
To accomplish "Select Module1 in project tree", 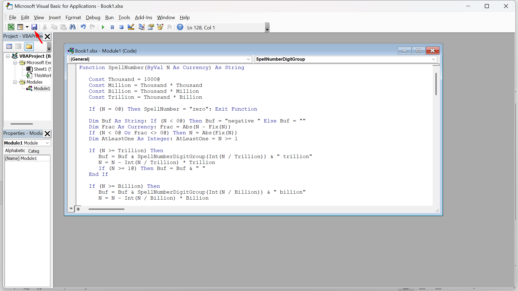I will 42,88.
